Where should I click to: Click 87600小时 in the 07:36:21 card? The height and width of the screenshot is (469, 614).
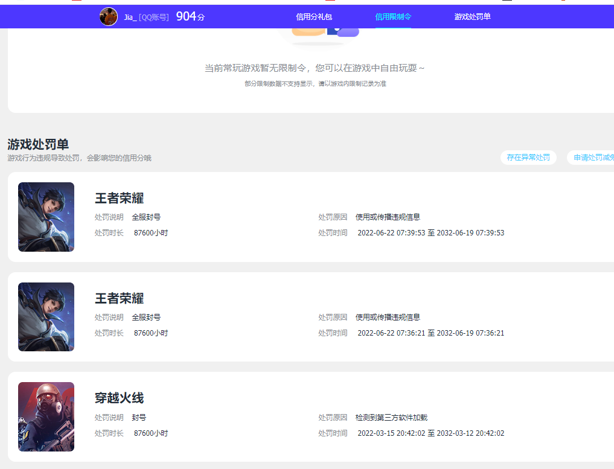click(x=151, y=333)
